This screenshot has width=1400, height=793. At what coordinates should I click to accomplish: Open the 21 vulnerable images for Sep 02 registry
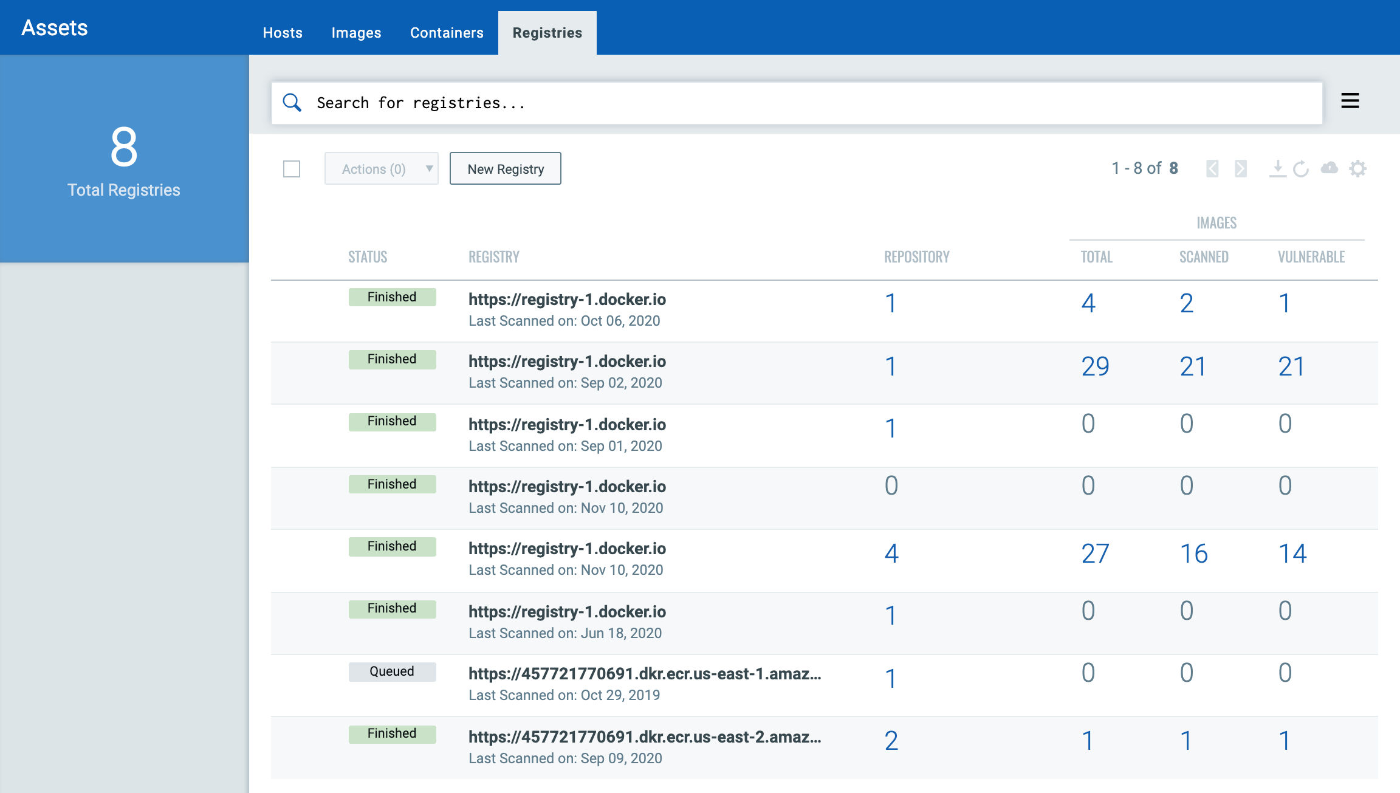click(1292, 366)
